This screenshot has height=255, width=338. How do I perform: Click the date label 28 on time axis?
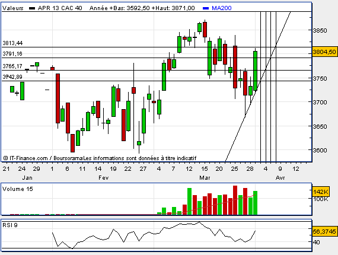click(x=250, y=169)
